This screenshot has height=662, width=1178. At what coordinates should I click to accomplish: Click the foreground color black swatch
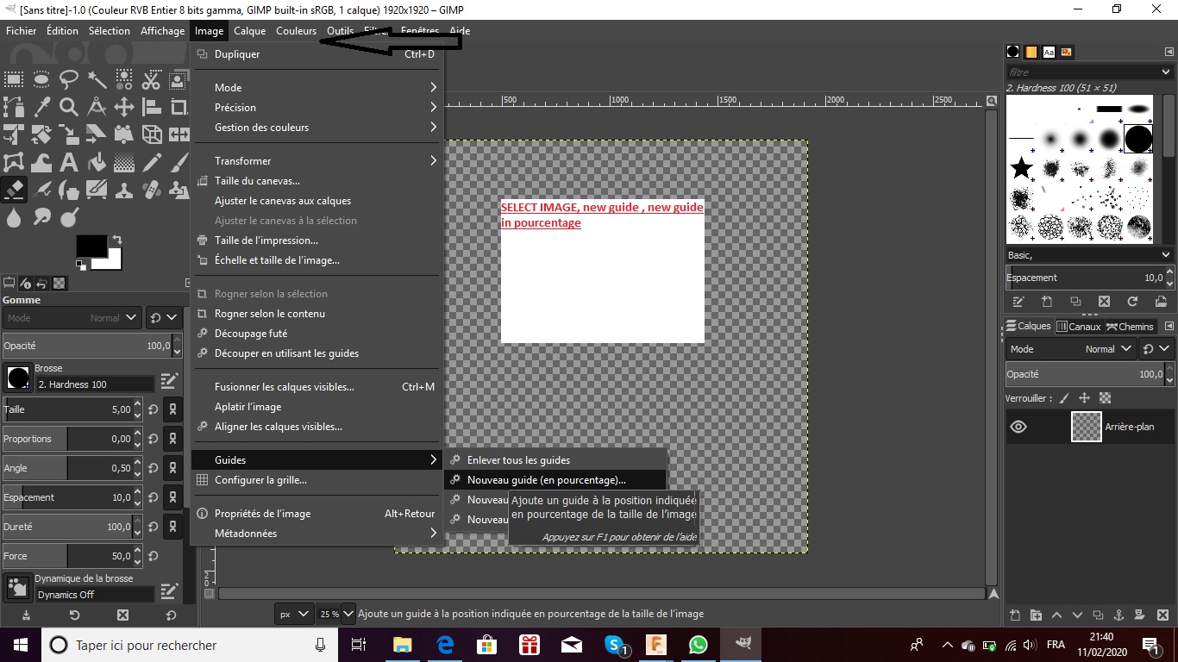point(90,245)
